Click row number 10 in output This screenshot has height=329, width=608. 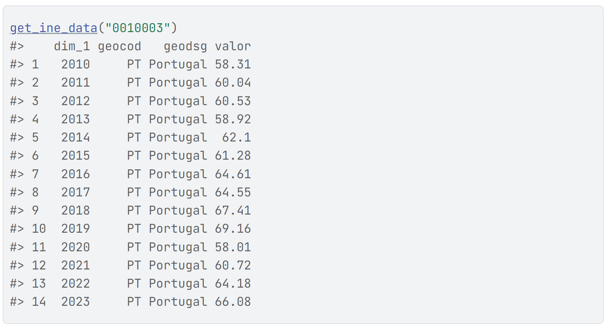(x=39, y=228)
